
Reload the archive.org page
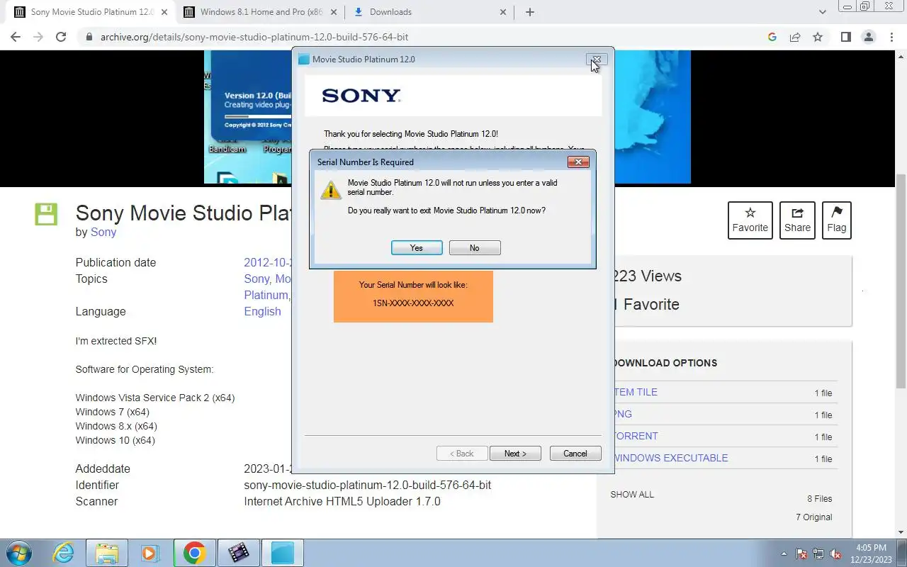[x=61, y=37]
